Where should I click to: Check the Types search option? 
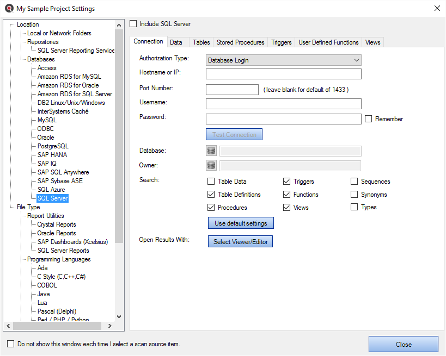pyautogui.click(x=354, y=207)
